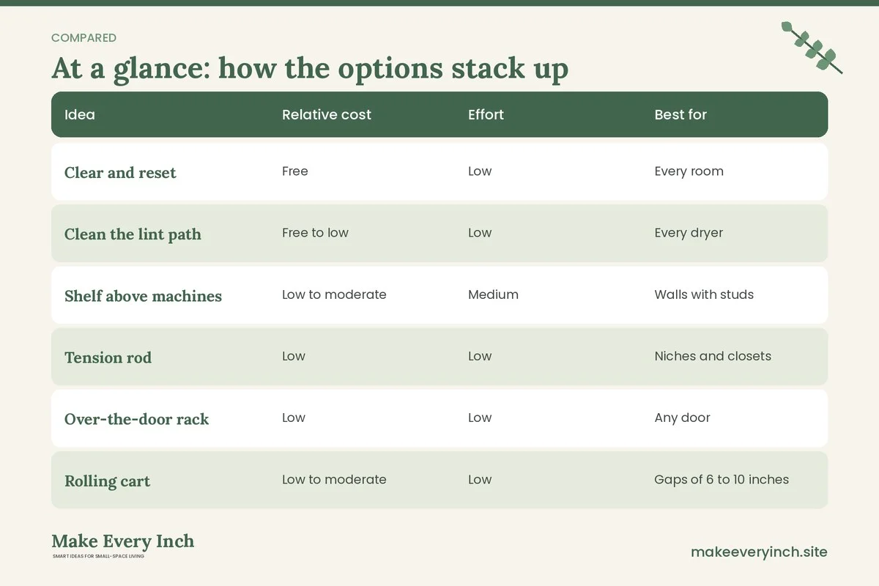Click the "Best for" column header

coord(680,114)
